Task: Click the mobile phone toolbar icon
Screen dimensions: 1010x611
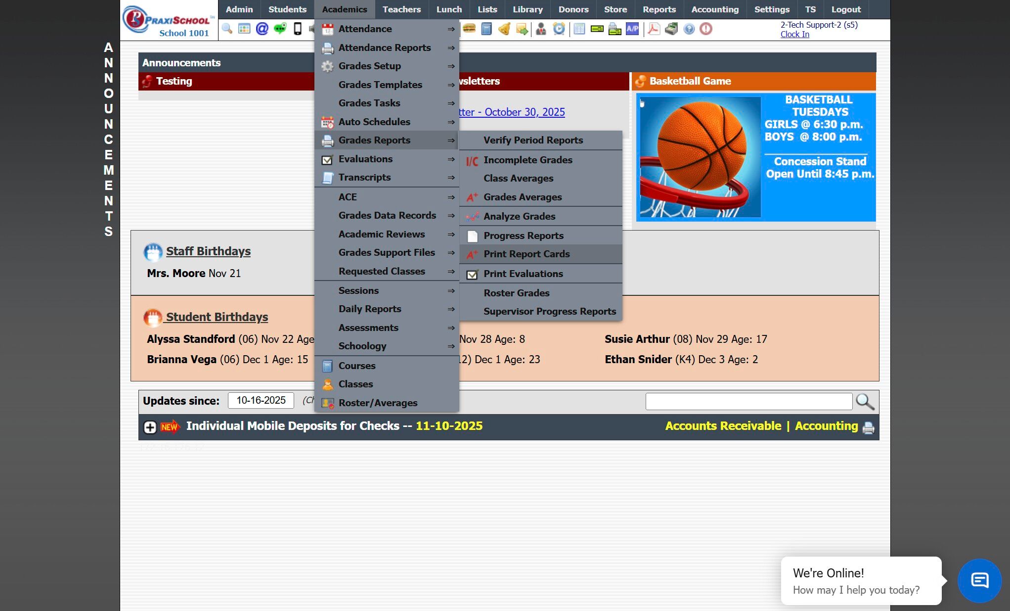Action: click(298, 29)
